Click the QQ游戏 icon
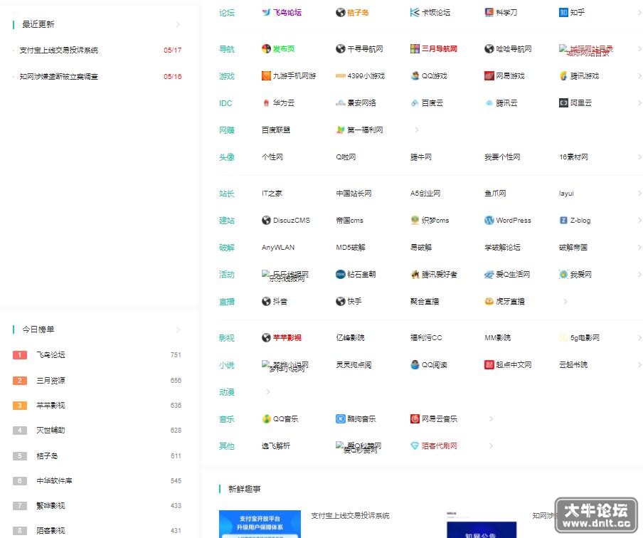This screenshot has height=538, width=643. 415,76
